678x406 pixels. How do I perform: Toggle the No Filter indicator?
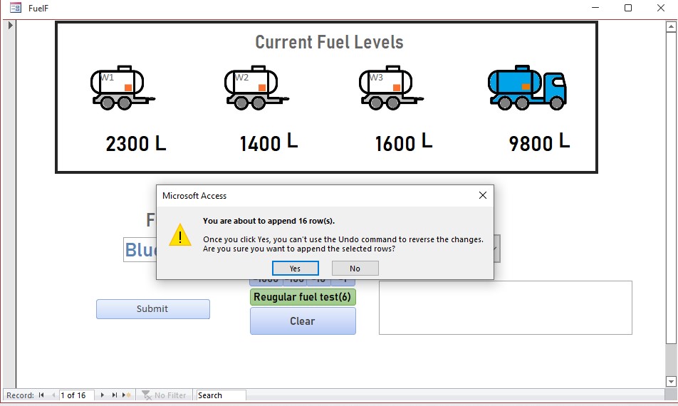pyautogui.click(x=165, y=395)
